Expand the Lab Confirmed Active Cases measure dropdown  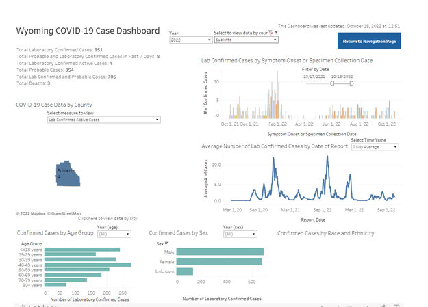coord(103,120)
